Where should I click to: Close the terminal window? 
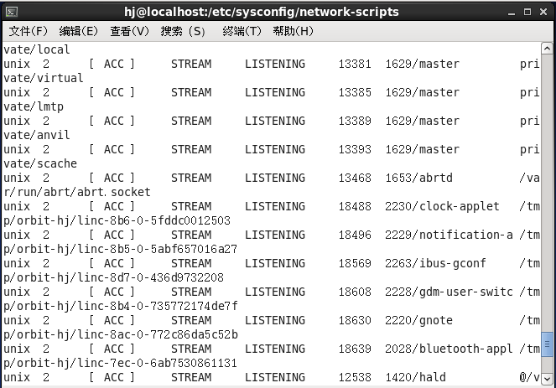[543, 12]
